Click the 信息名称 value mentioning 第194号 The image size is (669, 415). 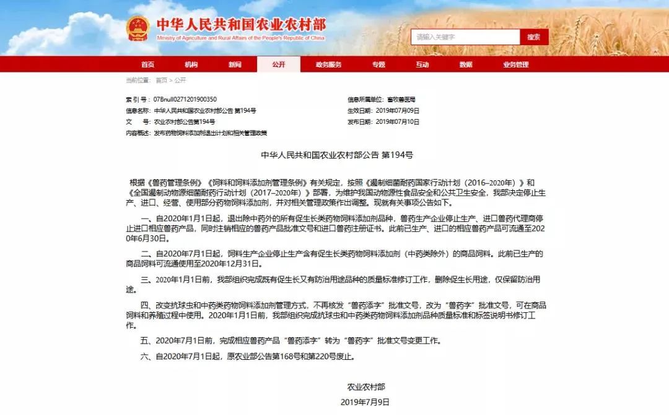205,110
